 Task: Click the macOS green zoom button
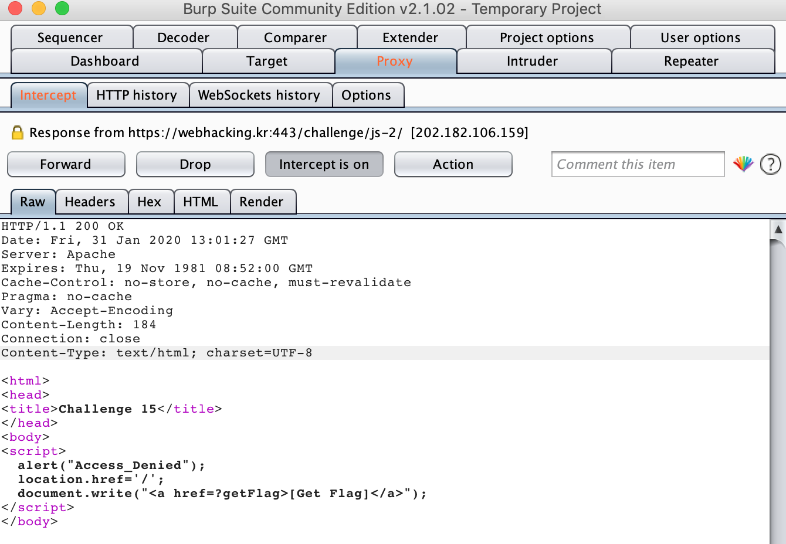(x=62, y=9)
